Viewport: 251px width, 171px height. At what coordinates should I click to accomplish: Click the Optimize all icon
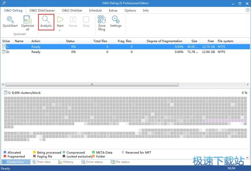pyautogui.click(x=27, y=19)
